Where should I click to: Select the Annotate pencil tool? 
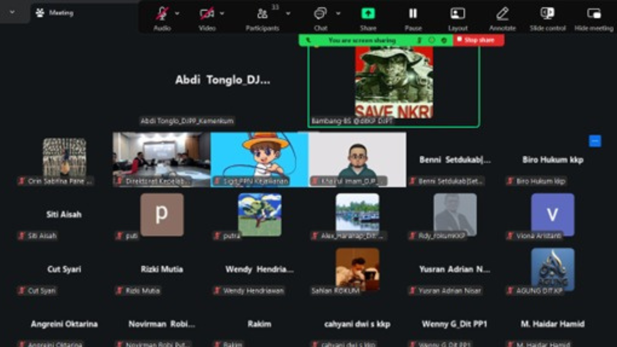[x=502, y=14]
